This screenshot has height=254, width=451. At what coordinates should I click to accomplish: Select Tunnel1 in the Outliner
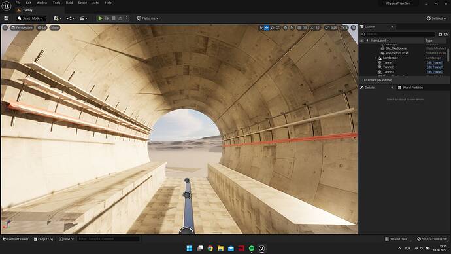click(x=388, y=62)
